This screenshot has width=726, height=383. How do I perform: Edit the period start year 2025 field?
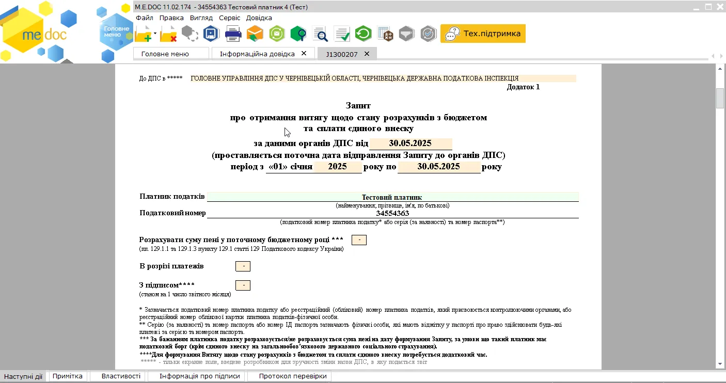click(337, 167)
